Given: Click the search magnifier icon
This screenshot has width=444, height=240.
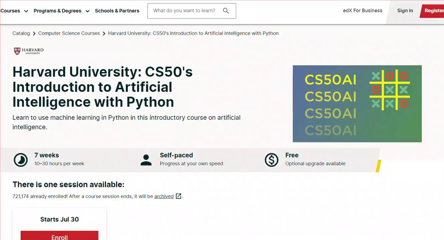Looking at the screenshot, I should pos(226,11).
